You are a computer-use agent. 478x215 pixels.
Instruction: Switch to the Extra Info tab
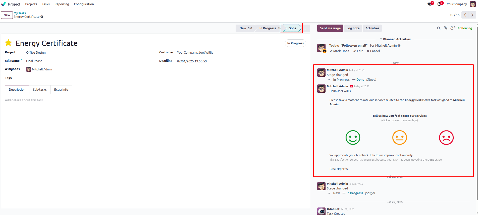[x=61, y=90]
